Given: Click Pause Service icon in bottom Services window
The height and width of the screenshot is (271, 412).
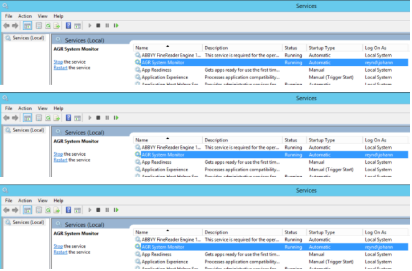Looking at the screenshot, I should click(107, 210).
